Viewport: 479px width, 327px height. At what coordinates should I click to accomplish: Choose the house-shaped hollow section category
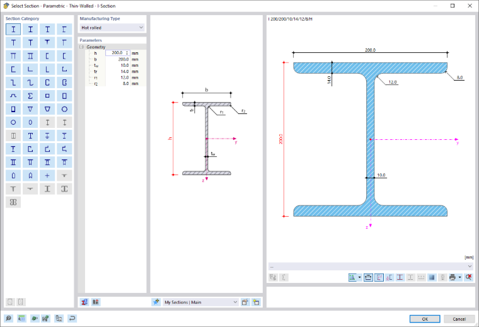click(x=13, y=176)
